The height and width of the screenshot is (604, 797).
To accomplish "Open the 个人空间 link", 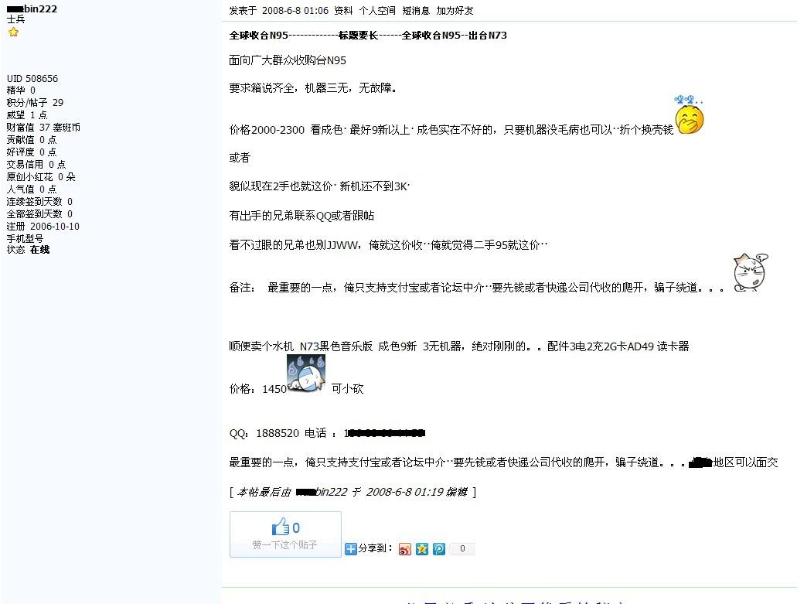I will click(377, 11).
